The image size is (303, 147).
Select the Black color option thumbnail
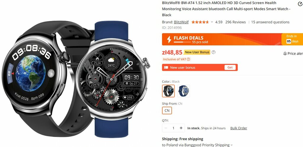pos(168,91)
